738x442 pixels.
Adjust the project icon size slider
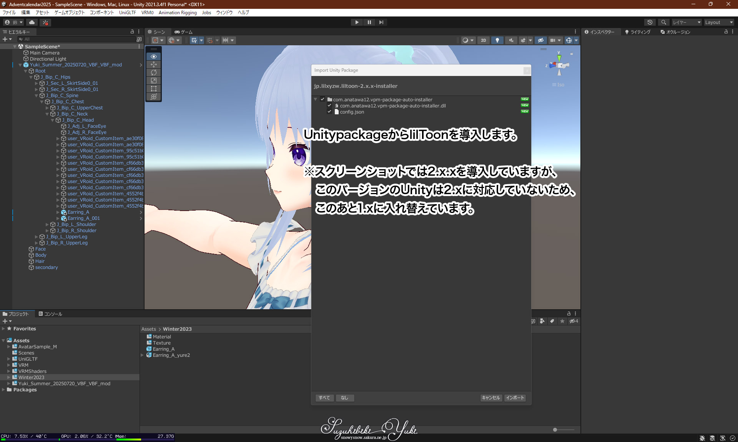point(555,430)
